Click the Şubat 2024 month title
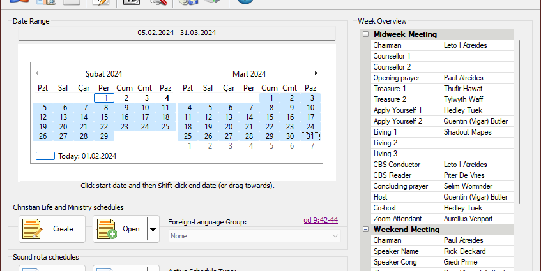 [103, 74]
